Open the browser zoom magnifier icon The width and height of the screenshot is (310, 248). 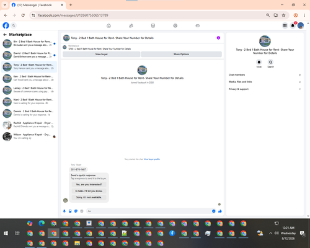click(x=268, y=15)
